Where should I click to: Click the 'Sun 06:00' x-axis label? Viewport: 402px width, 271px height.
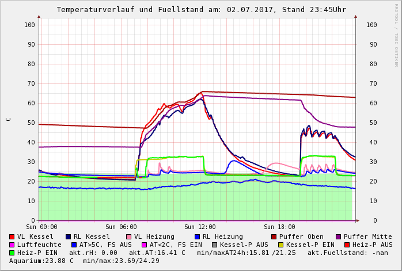(121, 227)
